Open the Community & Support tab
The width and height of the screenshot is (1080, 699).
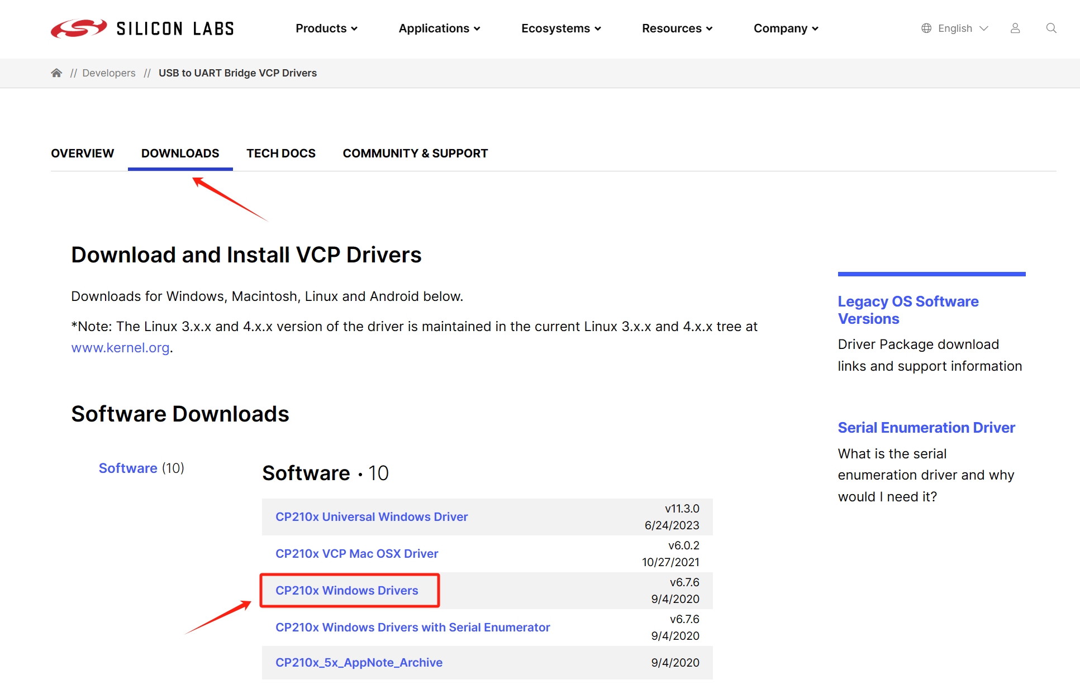[x=415, y=154]
